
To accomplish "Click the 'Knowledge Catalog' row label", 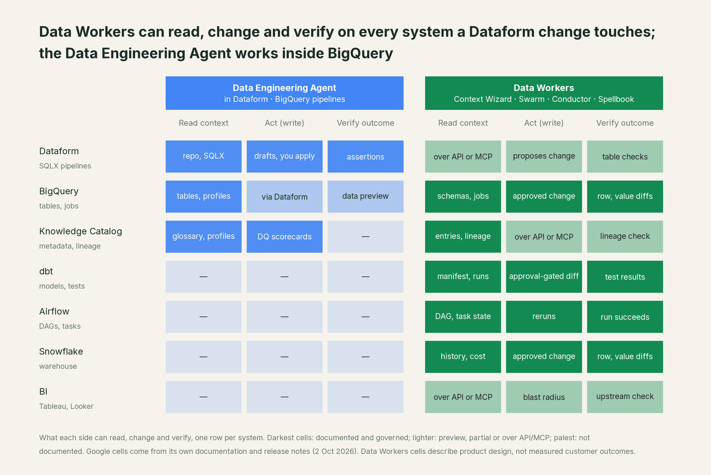I will click(80, 231).
